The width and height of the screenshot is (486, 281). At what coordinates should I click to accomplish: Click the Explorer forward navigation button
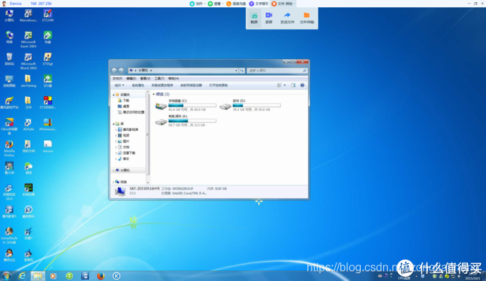(121, 71)
